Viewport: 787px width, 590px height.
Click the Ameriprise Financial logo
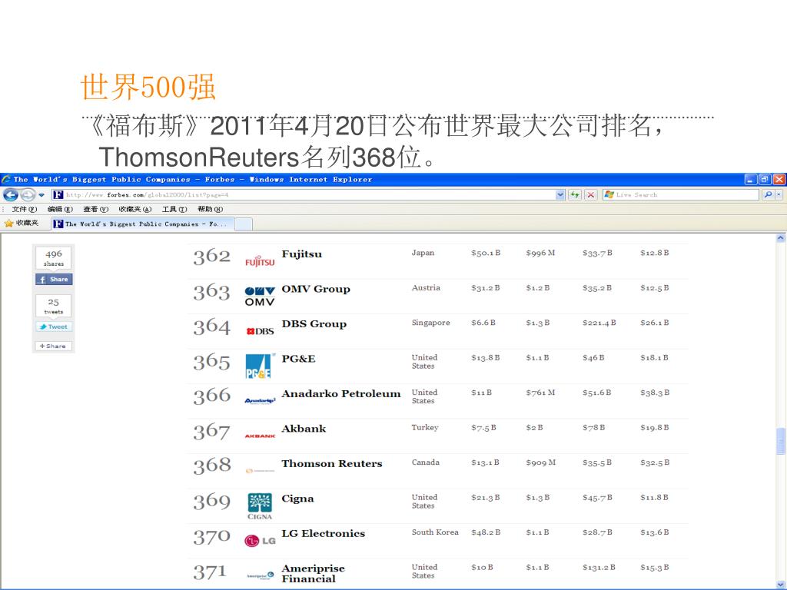pyautogui.click(x=260, y=575)
